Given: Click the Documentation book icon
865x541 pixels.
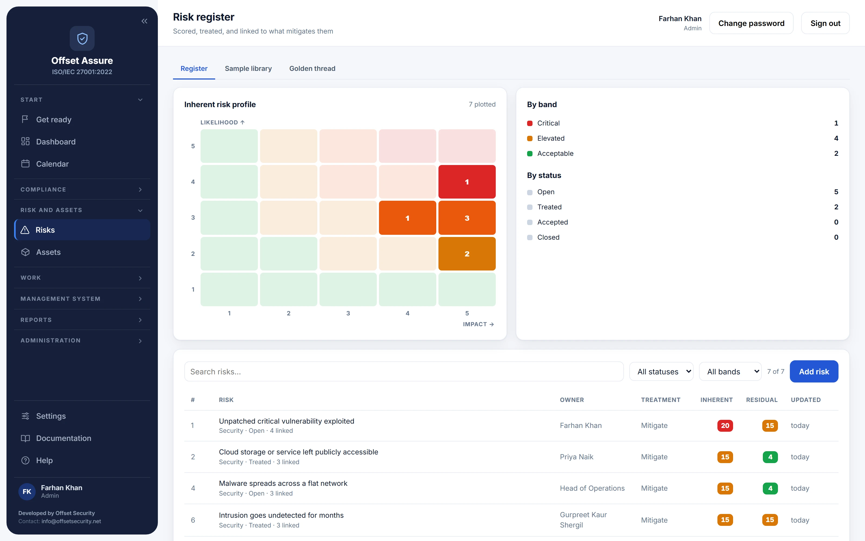Looking at the screenshot, I should pyautogui.click(x=25, y=438).
